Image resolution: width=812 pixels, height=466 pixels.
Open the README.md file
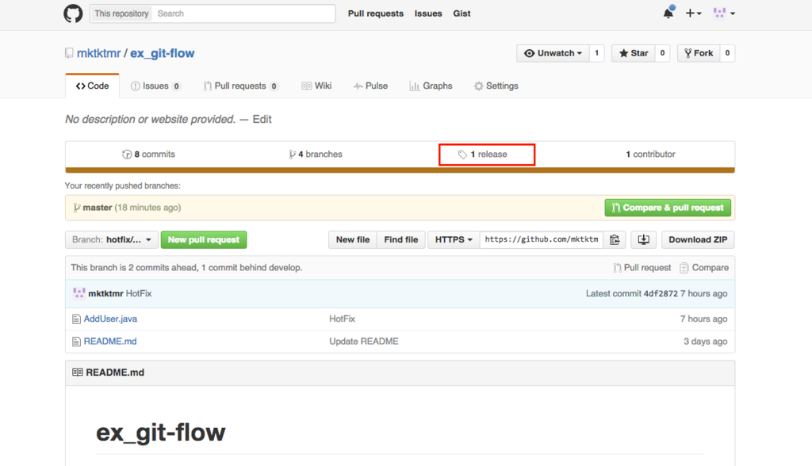click(110, 342)
